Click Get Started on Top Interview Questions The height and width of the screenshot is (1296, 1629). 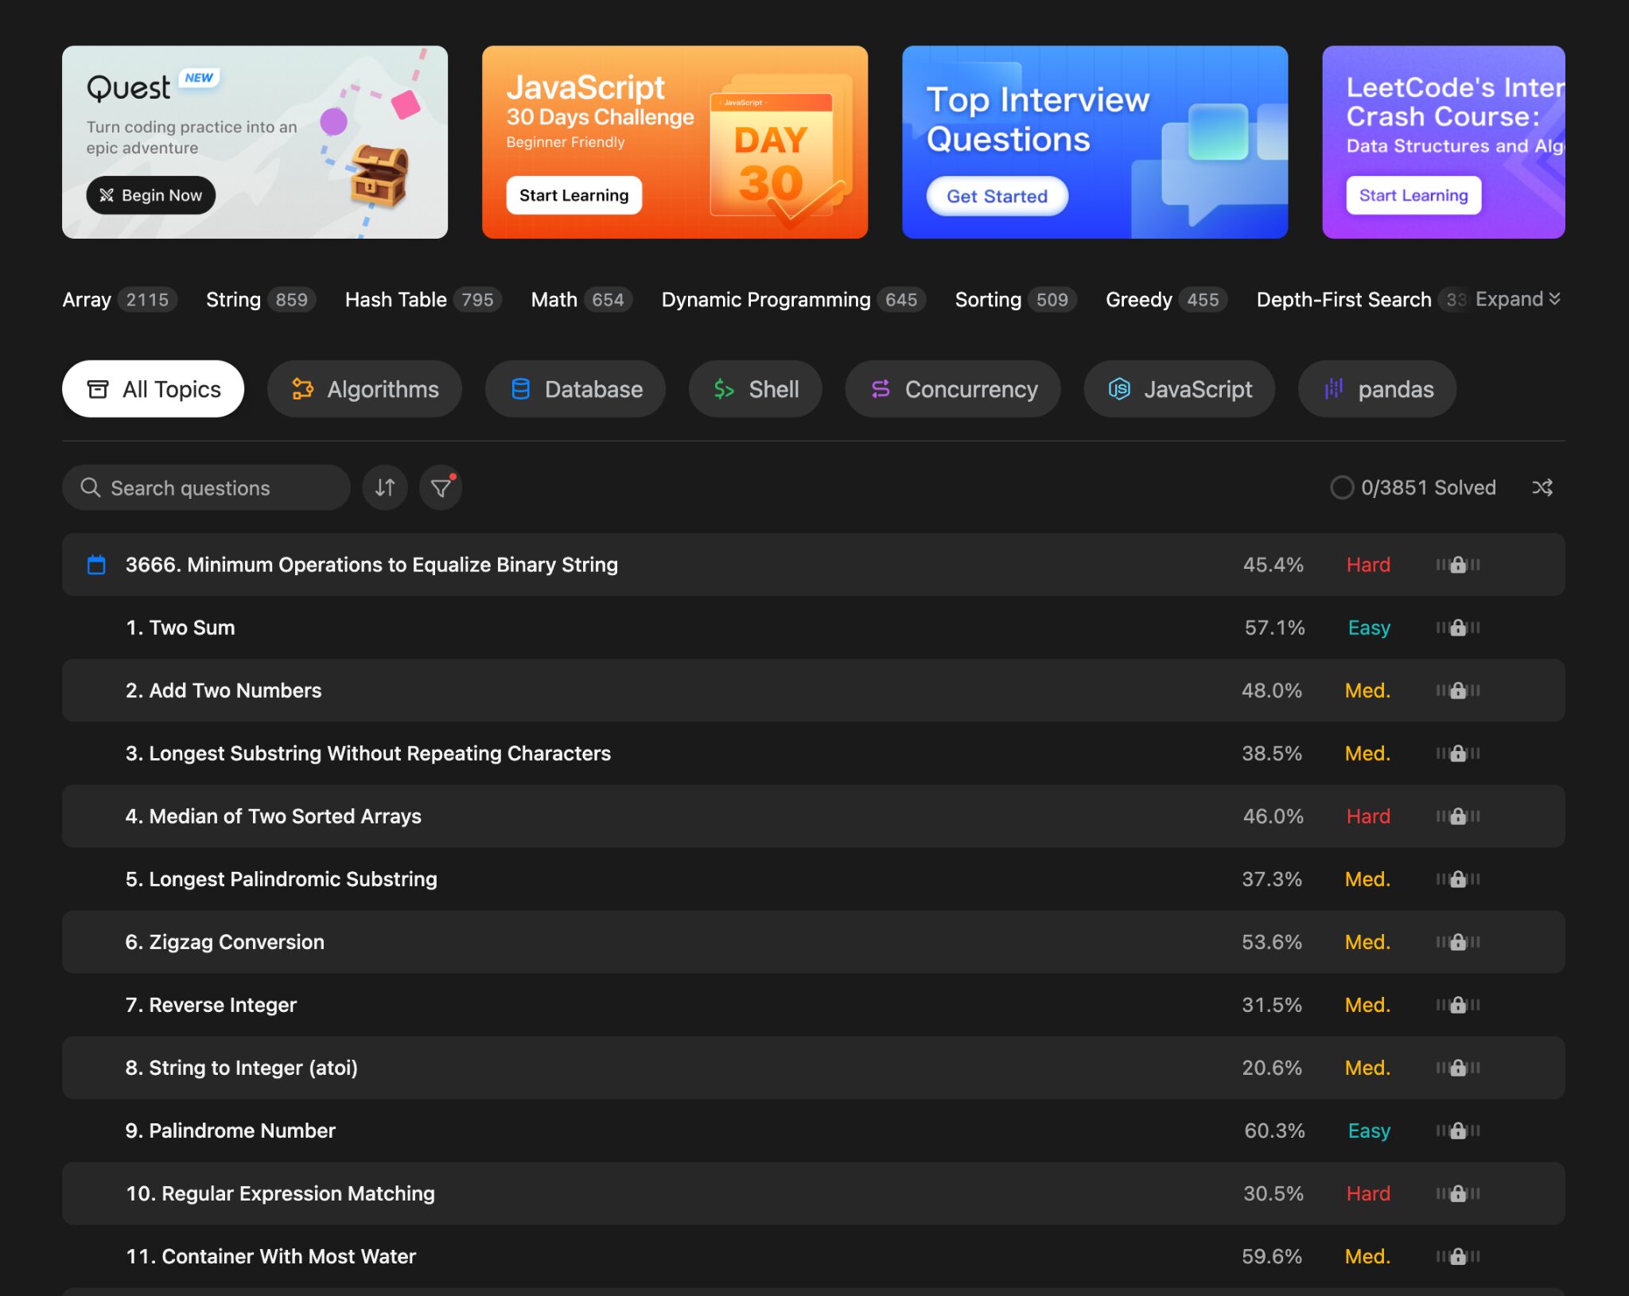(x=997, y=196)
